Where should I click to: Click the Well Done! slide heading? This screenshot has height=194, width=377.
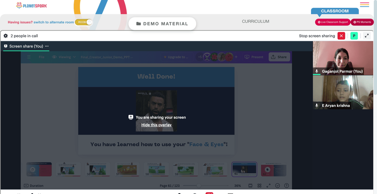pyautogui.click(x=156, y=76)
